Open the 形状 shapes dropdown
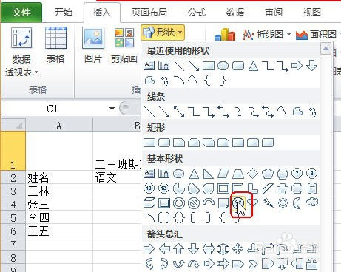The image size is (341, 272). pos(163,33)
